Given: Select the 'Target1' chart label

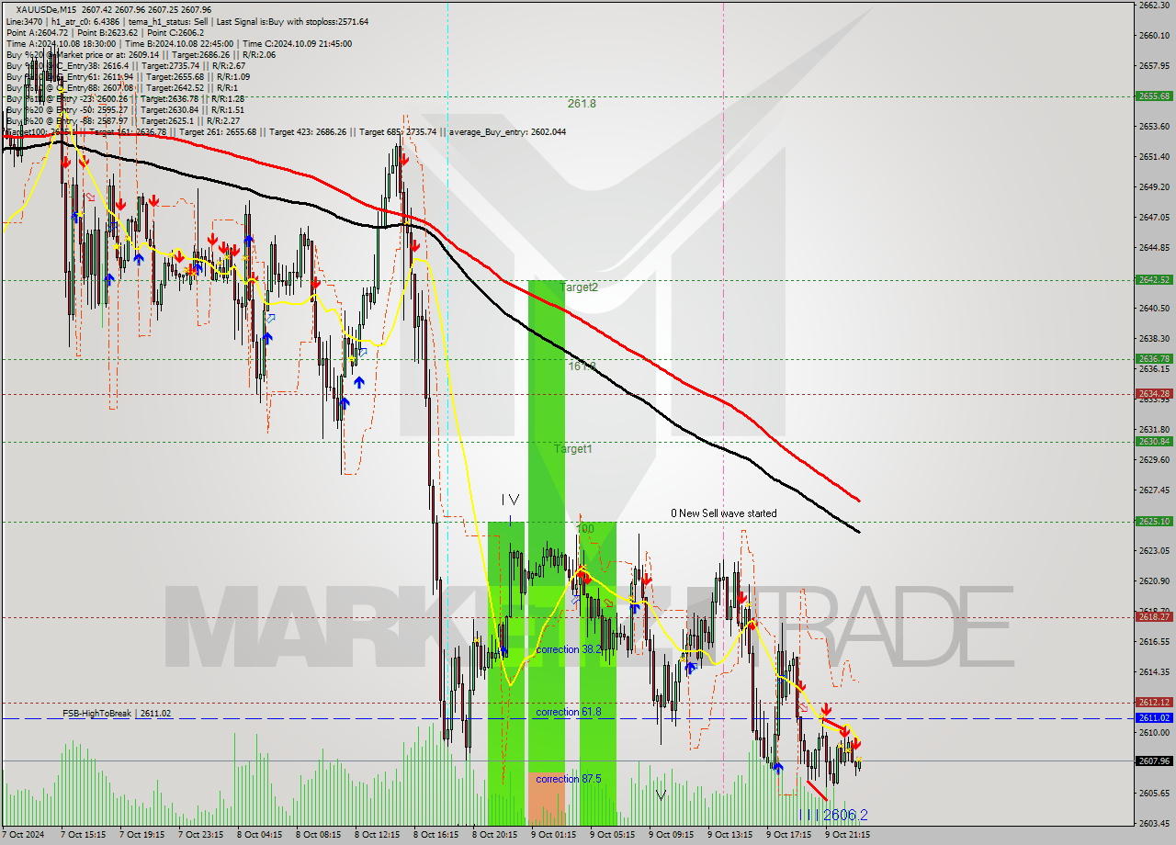Looking at the screenshot, I should pyautogui.click(x=572, y=449).
